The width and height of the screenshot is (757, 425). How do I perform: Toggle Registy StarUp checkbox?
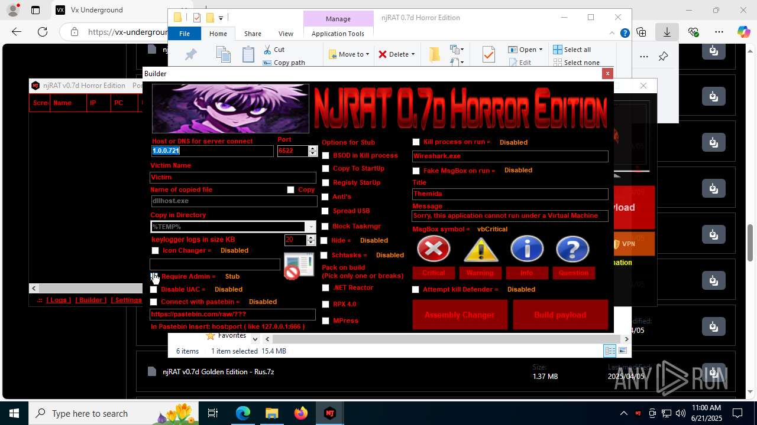325,183
